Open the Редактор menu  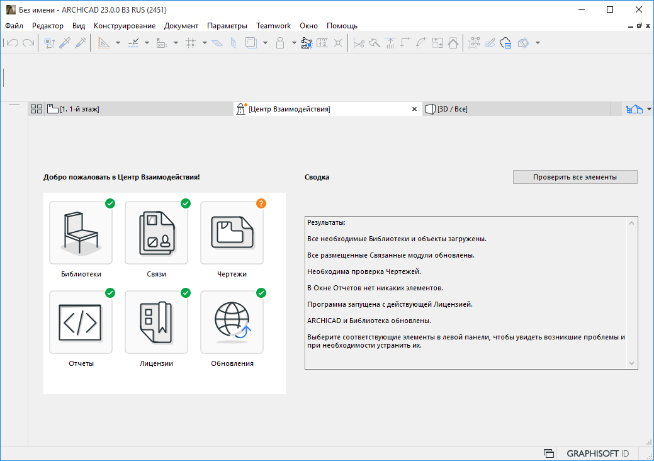[x=48, y=26]
